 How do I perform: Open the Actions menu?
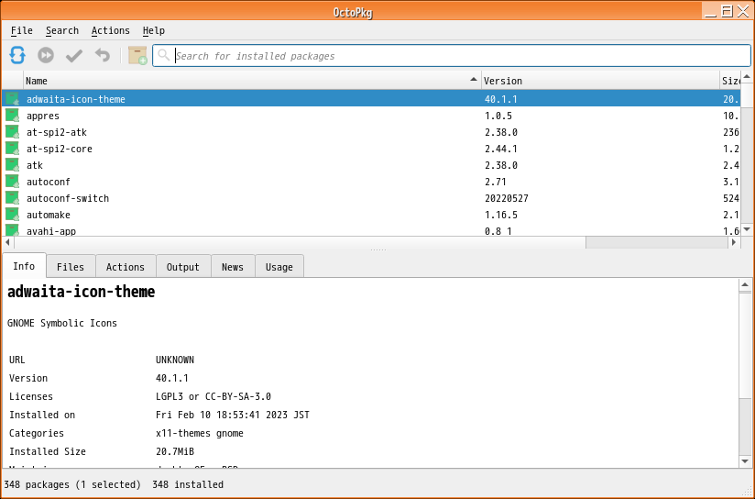click(x=111, y=30)
